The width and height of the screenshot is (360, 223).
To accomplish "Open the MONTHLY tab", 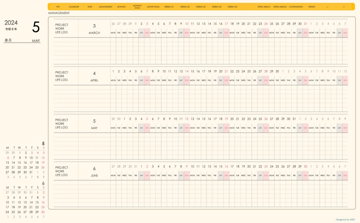I will point(121,7).
